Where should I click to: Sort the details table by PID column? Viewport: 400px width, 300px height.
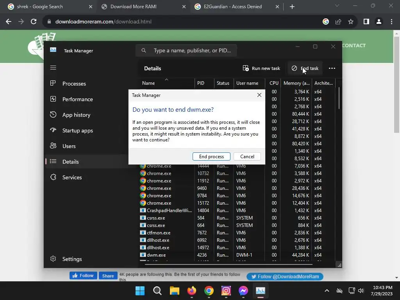pos(204,83)
